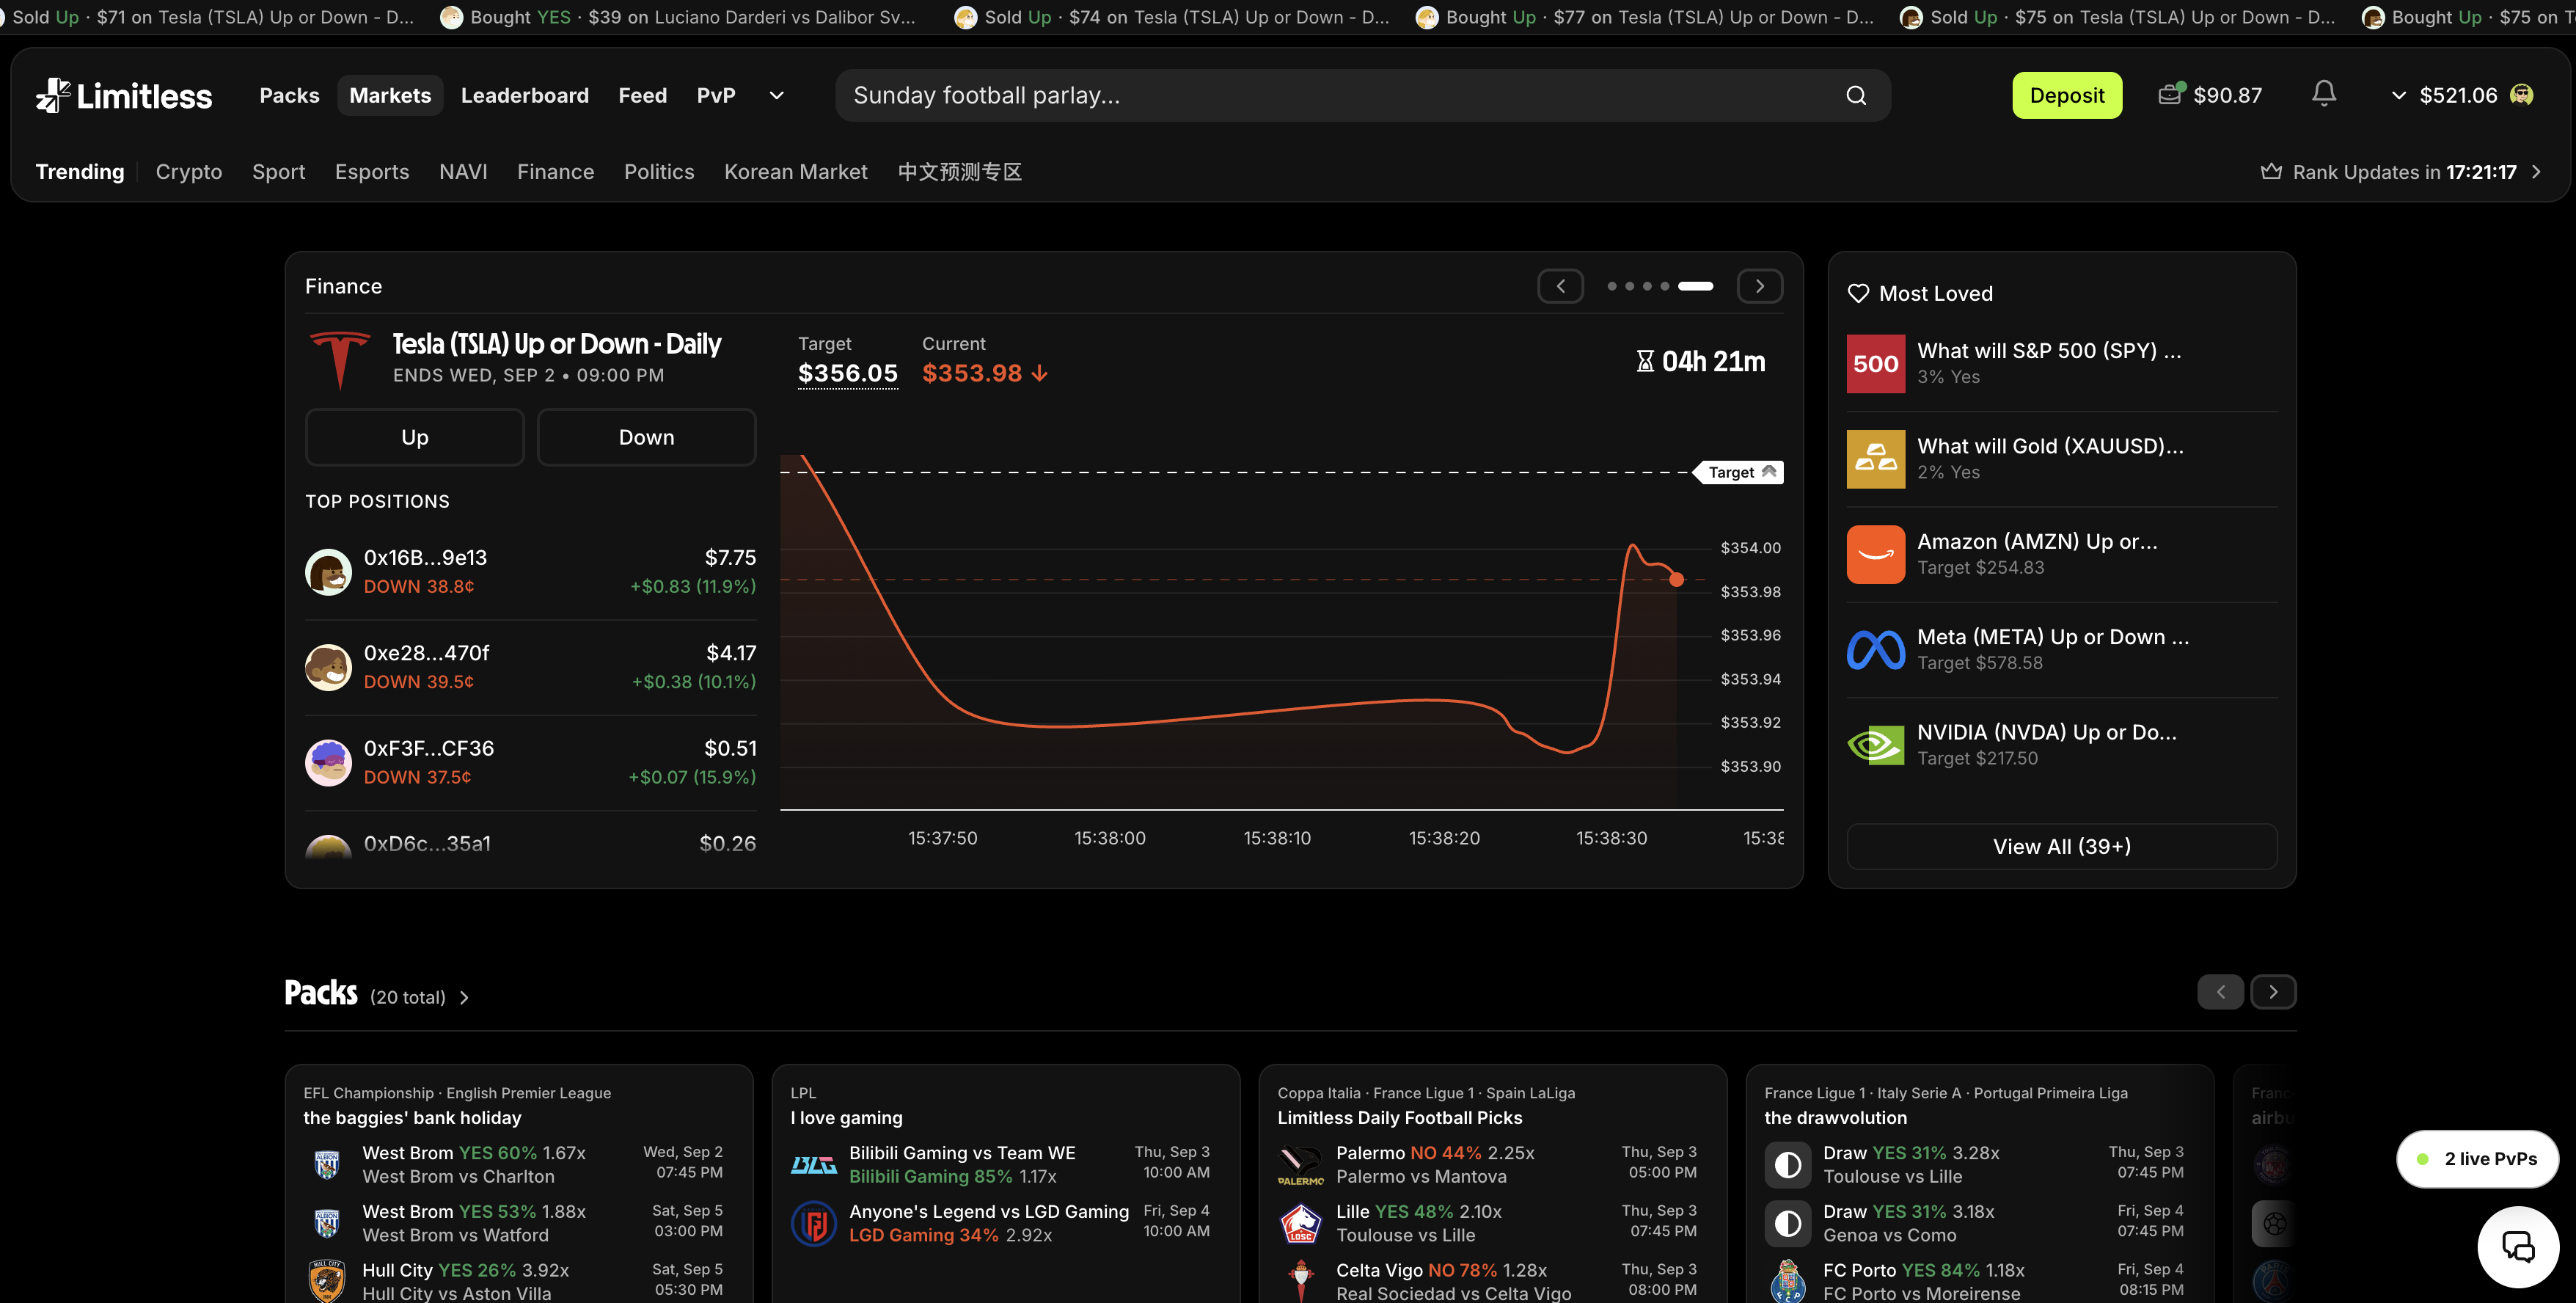The width and height of the screenshot is (2576, 1303).
Task: Open Rank Updates right chevron
Action: point(2537,171)
